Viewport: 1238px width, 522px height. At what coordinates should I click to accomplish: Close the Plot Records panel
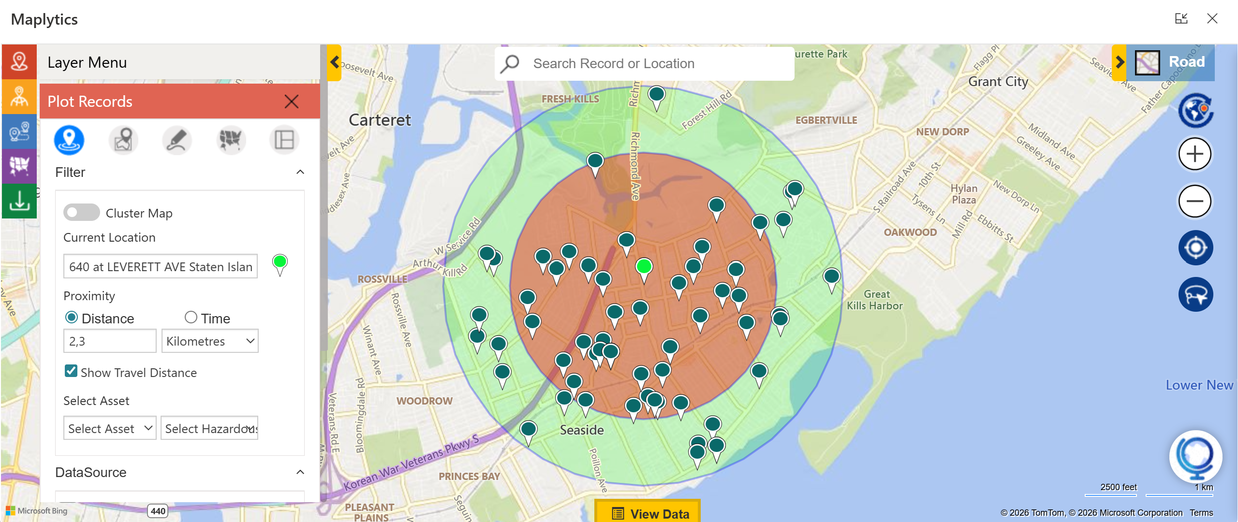point(292,101)
